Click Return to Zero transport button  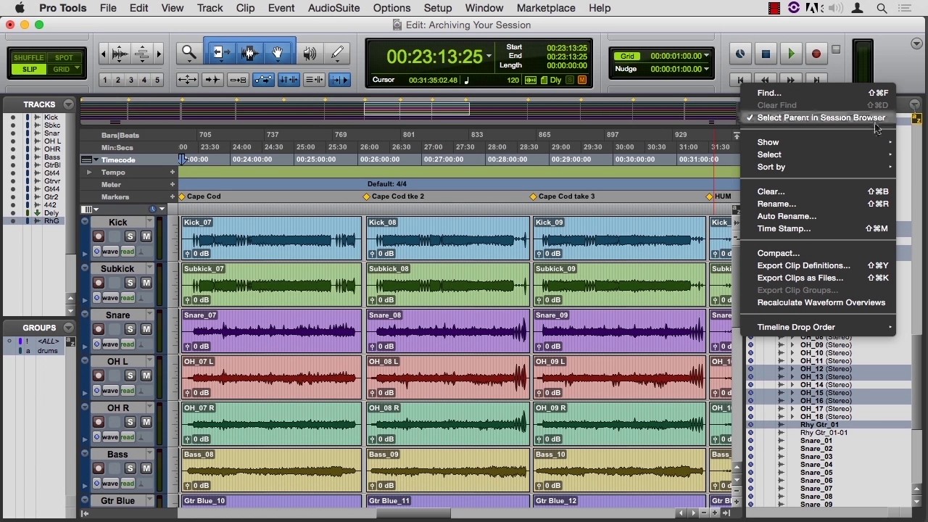[x=740, y=80]
